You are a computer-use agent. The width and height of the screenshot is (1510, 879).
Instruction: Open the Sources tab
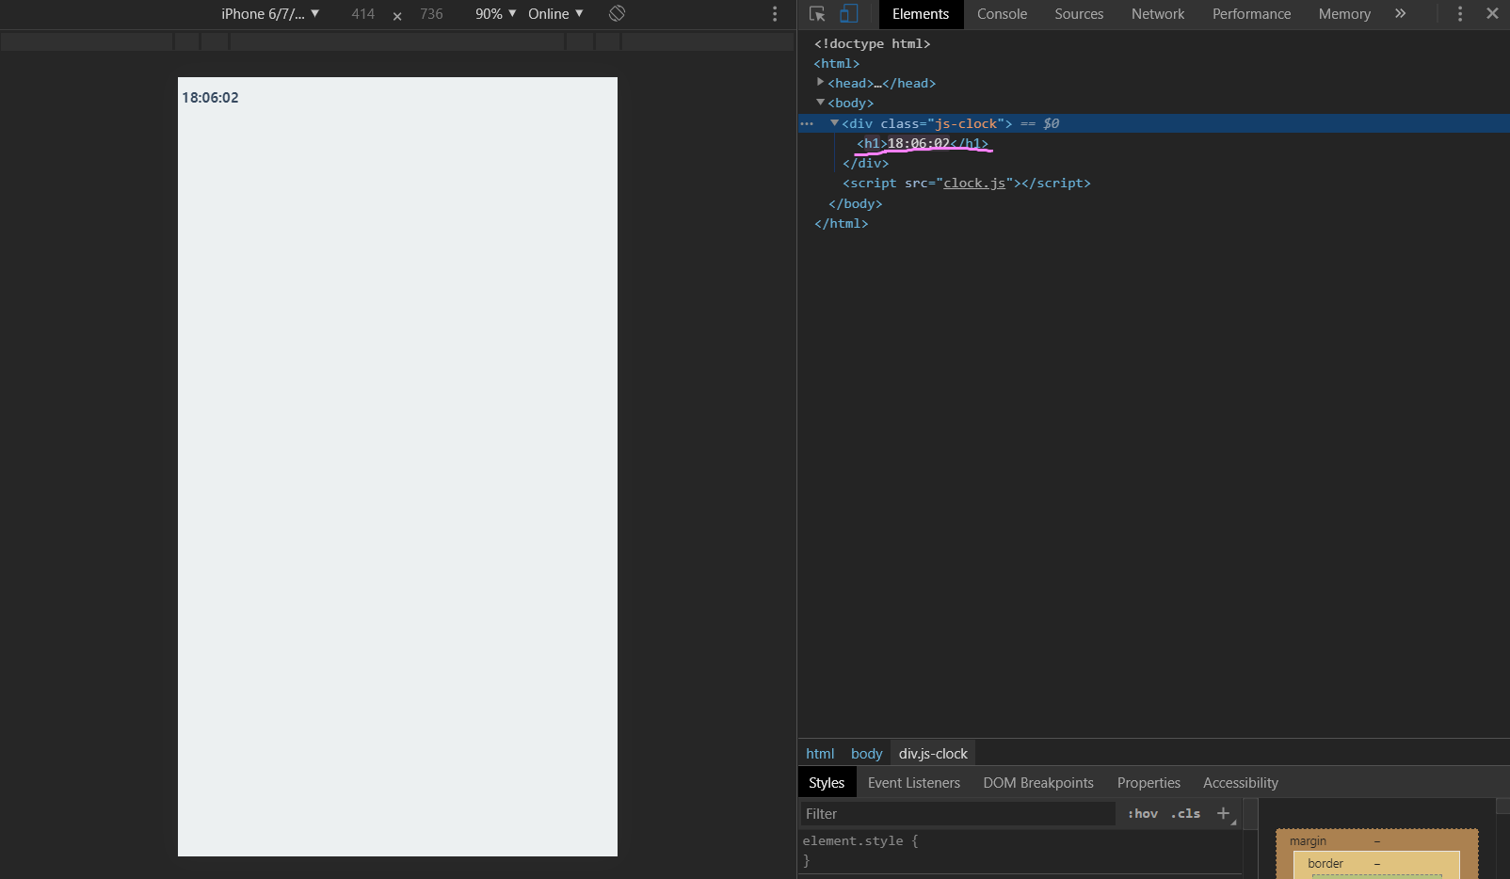1079,14
